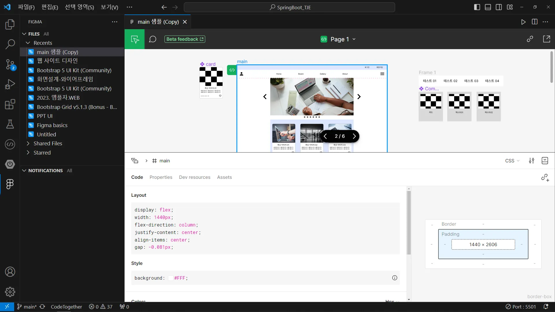The height and width of the screenshot is (312, 555).
Task: Open the 보기(V) menu
Action: tap(109, 7)
